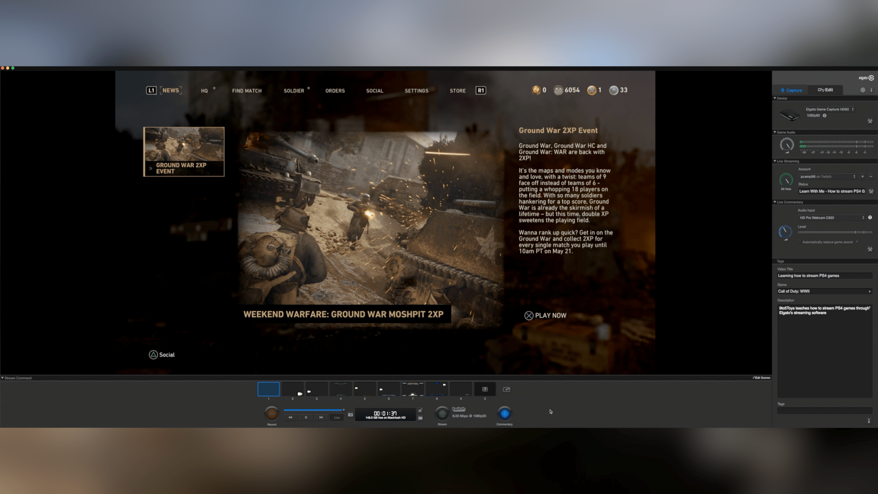
Task: Open Edit Scenes
Action: point(761,378)
